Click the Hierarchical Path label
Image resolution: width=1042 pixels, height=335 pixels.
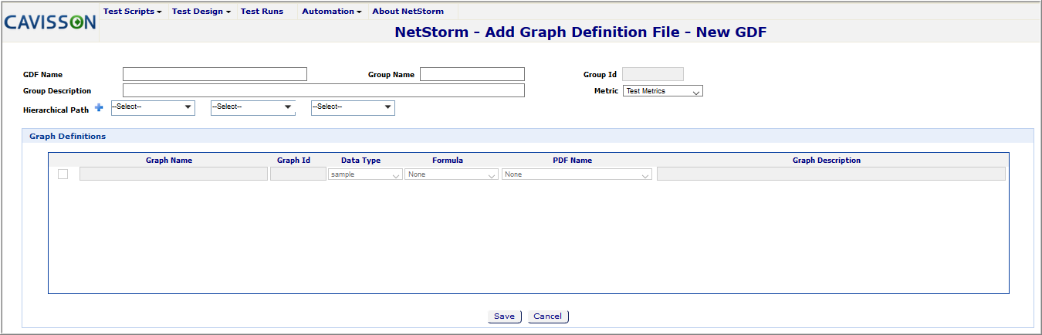(x=56, y=110)
